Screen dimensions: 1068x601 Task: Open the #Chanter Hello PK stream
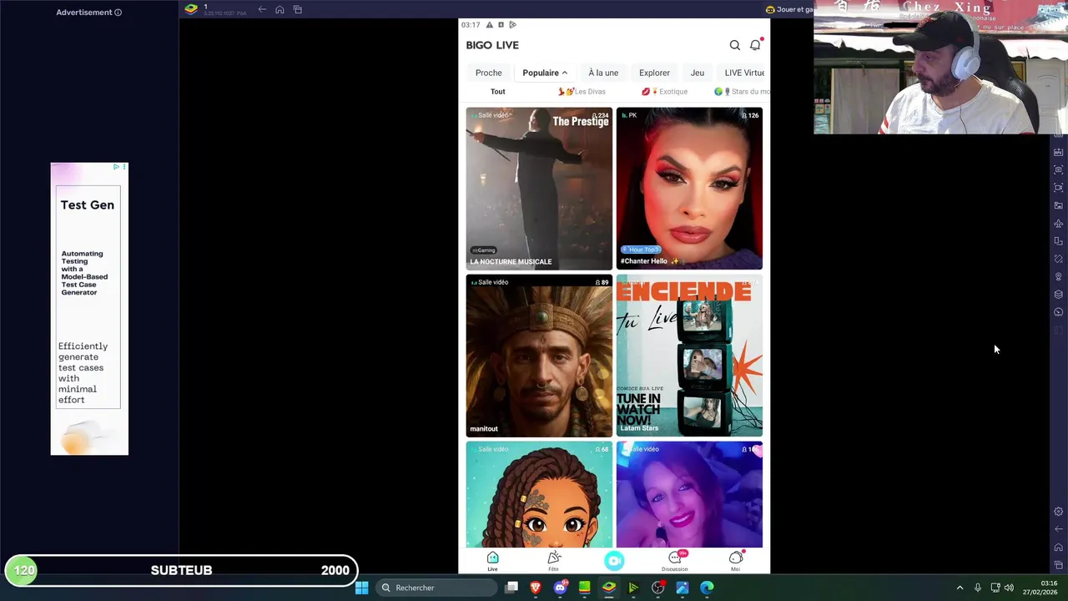(x=689, y=189)
